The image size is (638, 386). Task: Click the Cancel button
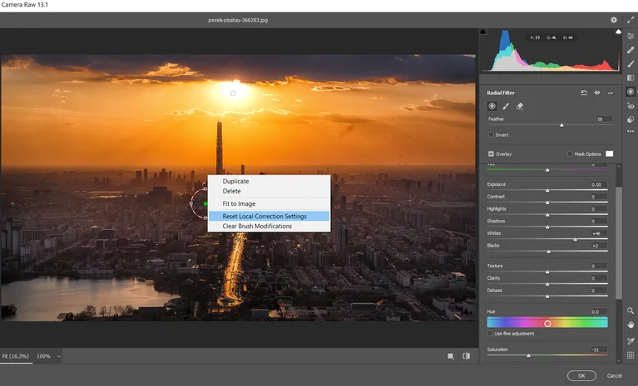coord(614,375)
